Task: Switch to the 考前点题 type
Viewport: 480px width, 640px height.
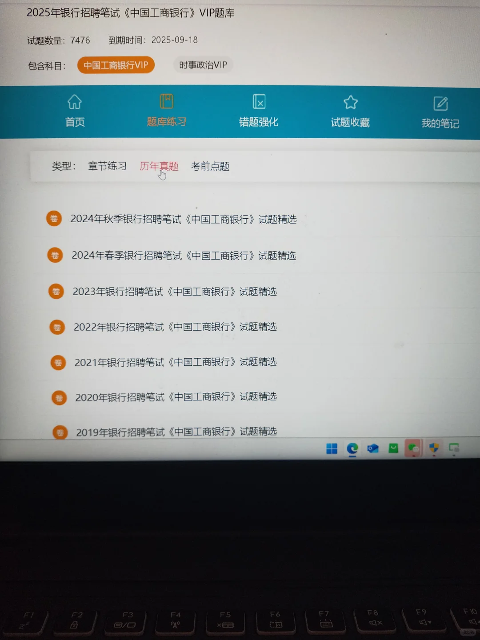Action: click(210, 166)
